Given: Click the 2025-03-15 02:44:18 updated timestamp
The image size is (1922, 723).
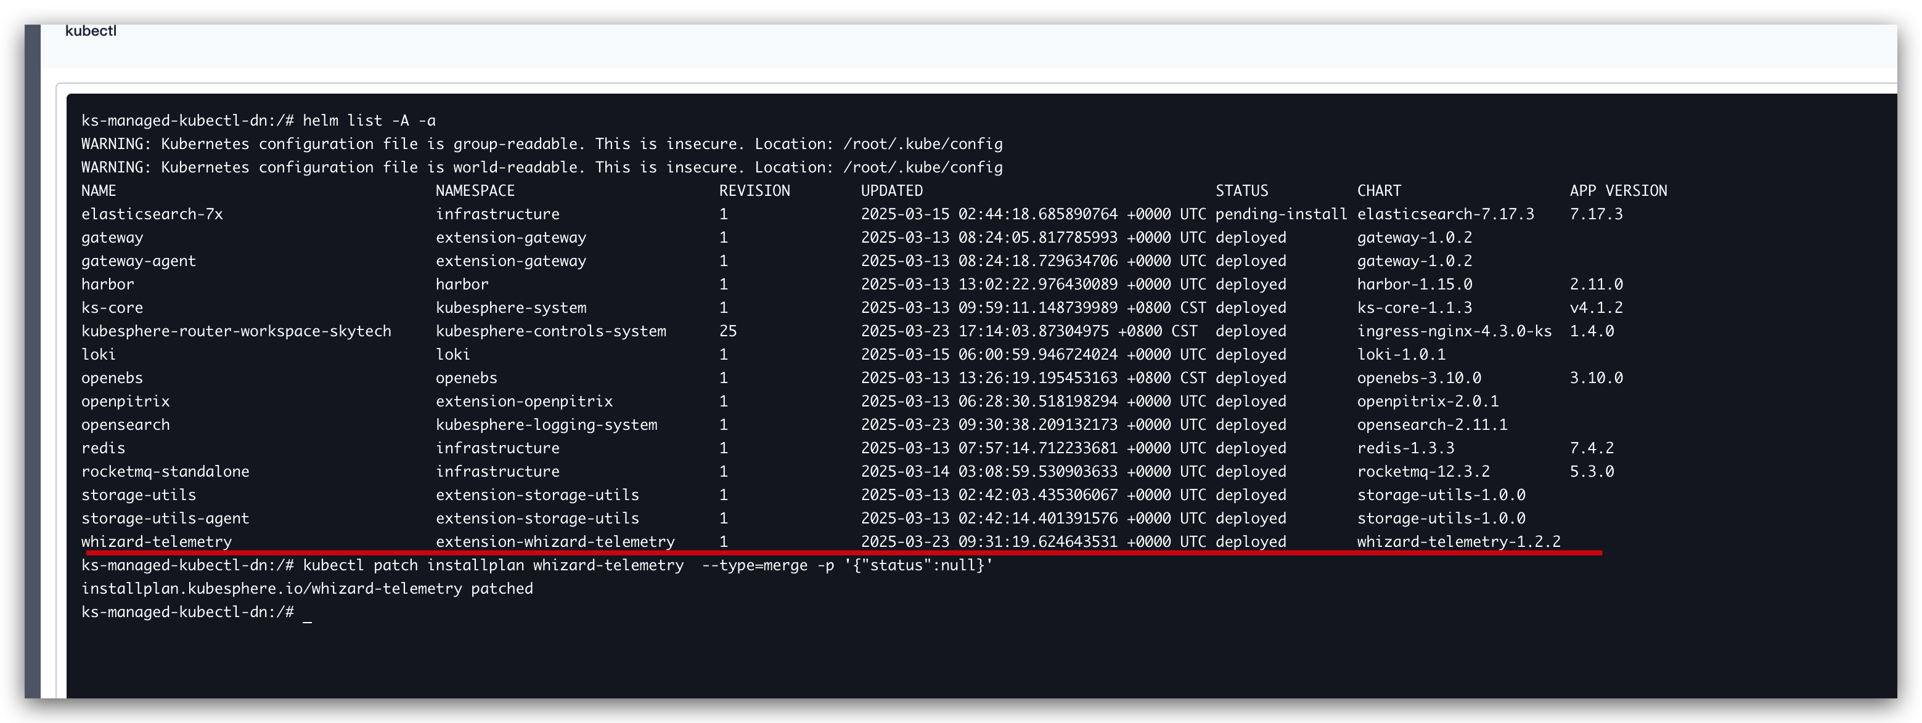Looking at the screenshot, I should 1033,215.
